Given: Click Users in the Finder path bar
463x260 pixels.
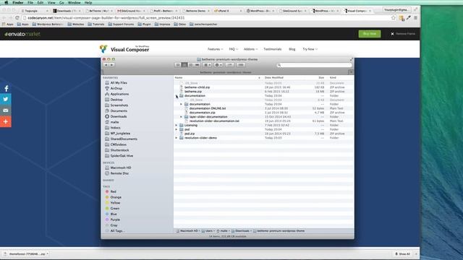Looking at the screenshot, I should click(x=207, y=231).
